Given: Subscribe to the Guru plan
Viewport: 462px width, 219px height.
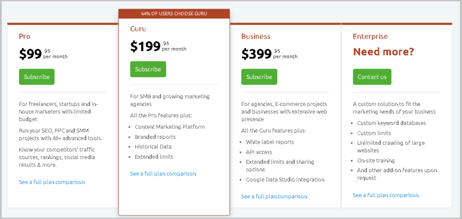Looking at the screenshot, I should coord(148,69).
